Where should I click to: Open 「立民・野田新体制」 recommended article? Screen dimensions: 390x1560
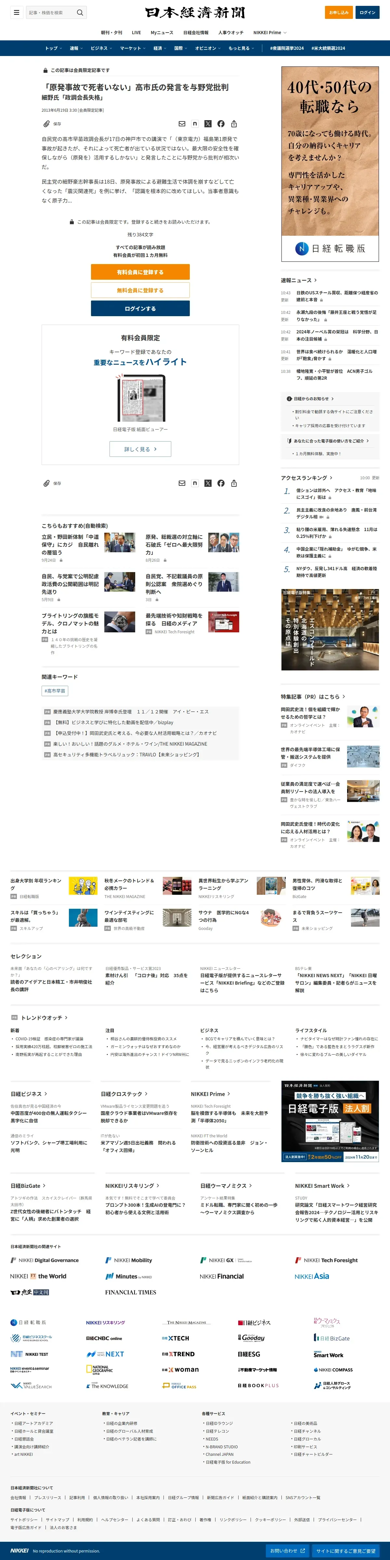(70, 544)
